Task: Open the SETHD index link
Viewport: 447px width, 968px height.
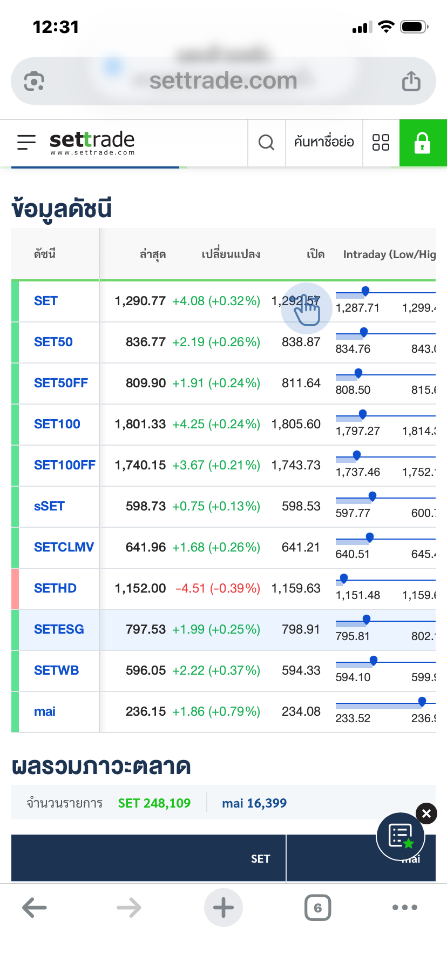Action: 55,588
